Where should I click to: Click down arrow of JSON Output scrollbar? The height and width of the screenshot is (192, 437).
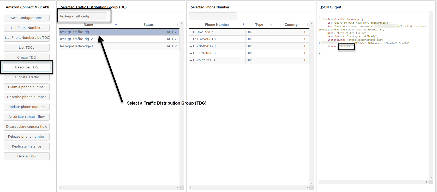(x=431, y=178)
